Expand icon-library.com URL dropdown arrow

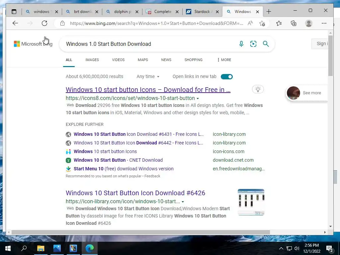[x=183, y=202]
